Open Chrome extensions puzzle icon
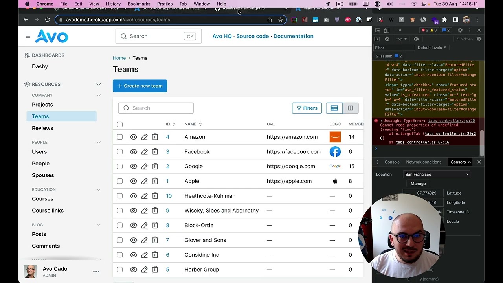 [445, 20]
